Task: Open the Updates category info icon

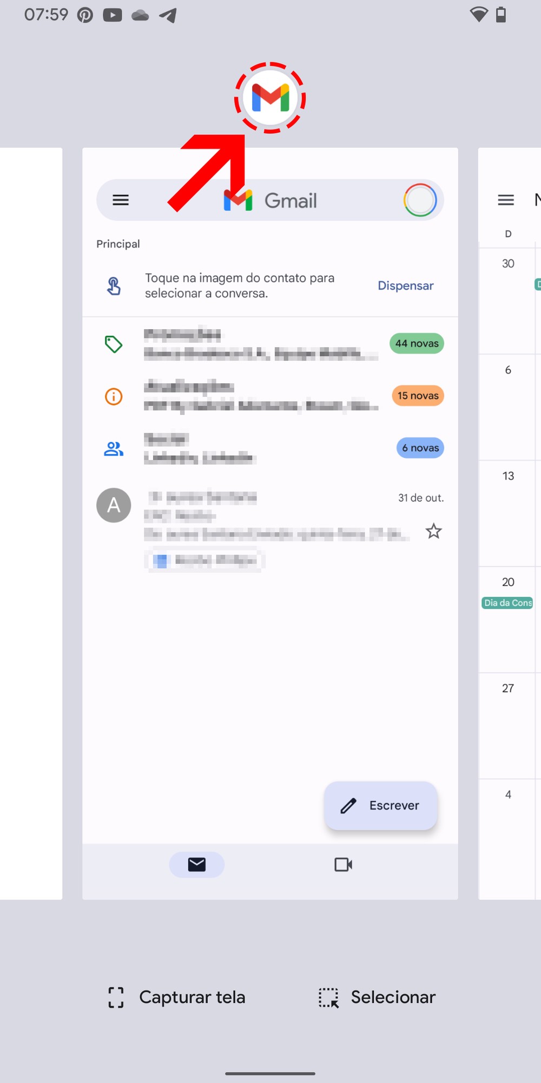Action: 114,396
